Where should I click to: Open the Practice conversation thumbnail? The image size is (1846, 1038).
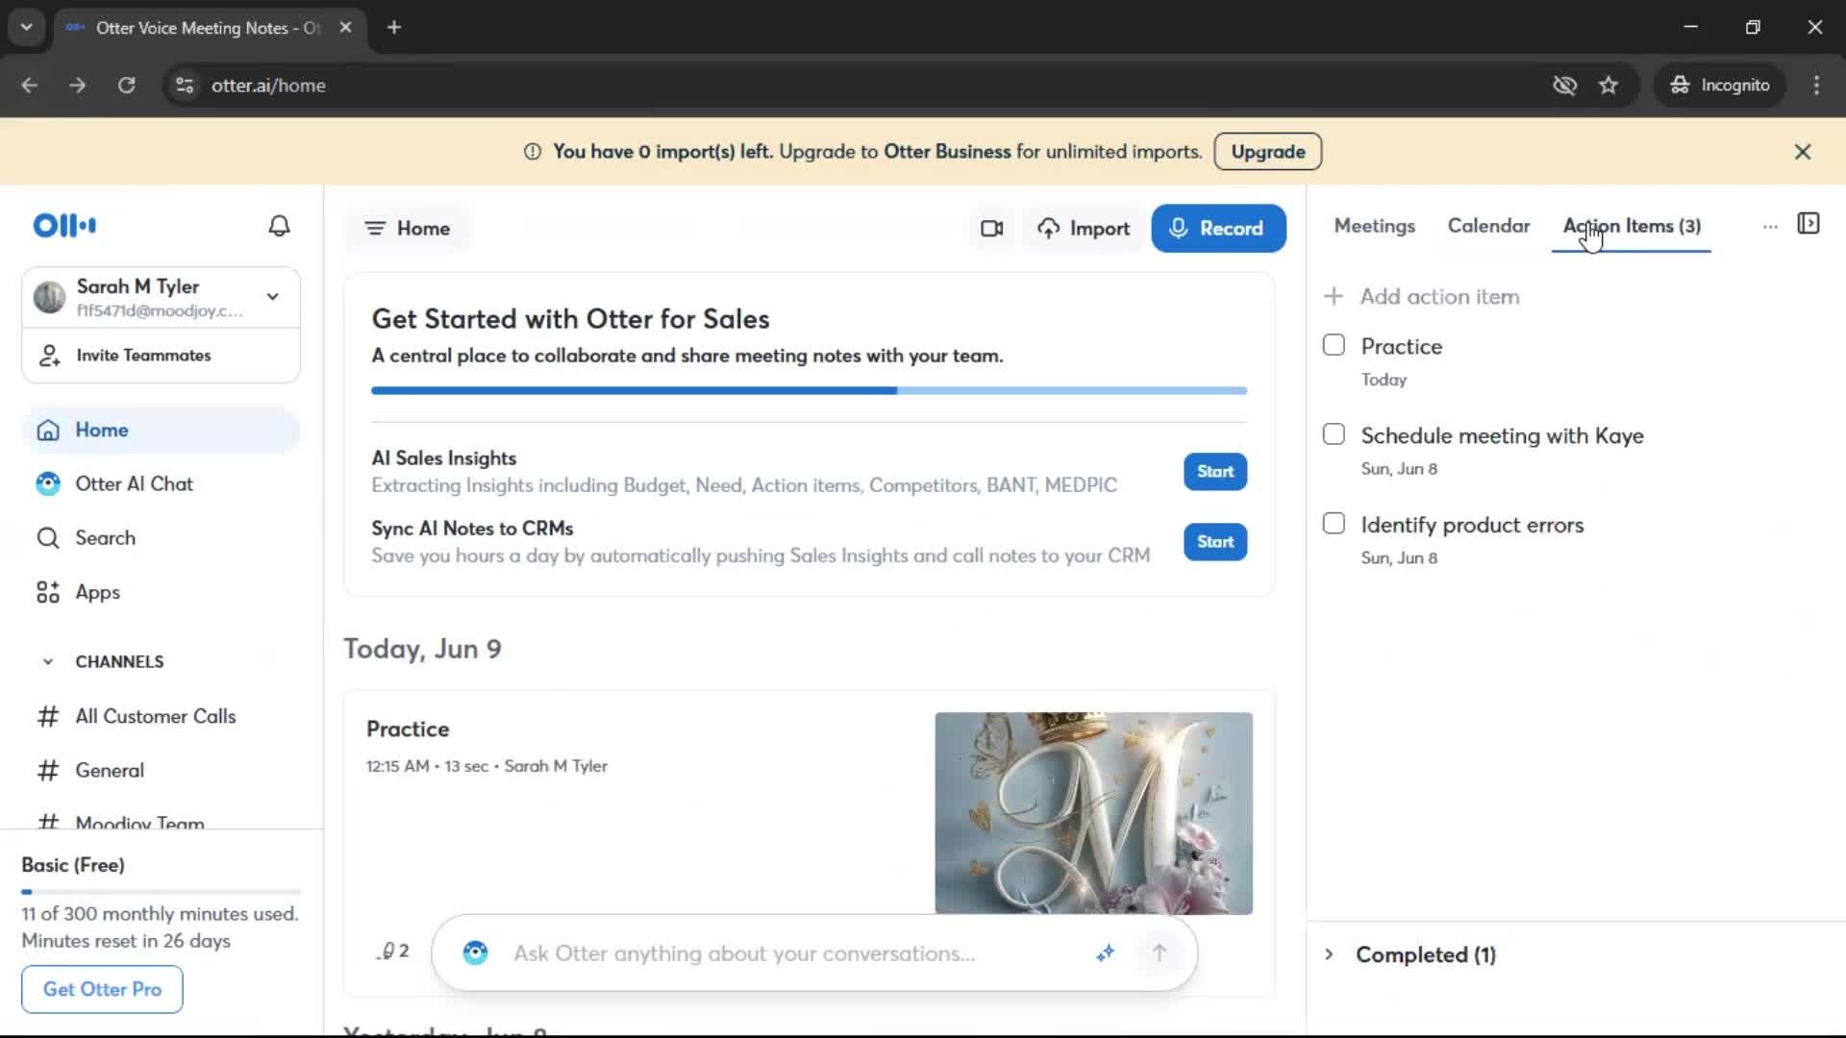(x=1093, y=813)
